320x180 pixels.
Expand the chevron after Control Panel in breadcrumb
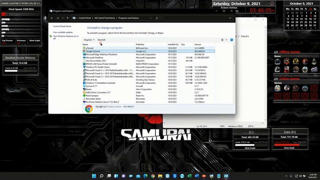(92, 18)
